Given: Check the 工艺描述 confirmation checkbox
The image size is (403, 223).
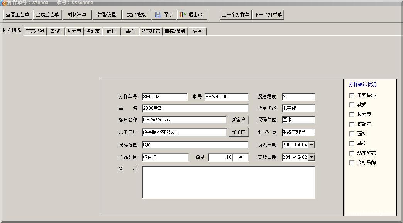Looking at the screenshot, I should coord(352,95).
